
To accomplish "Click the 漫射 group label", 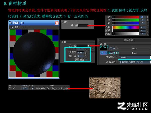I will pyautogui.click(x=65, y=22).
